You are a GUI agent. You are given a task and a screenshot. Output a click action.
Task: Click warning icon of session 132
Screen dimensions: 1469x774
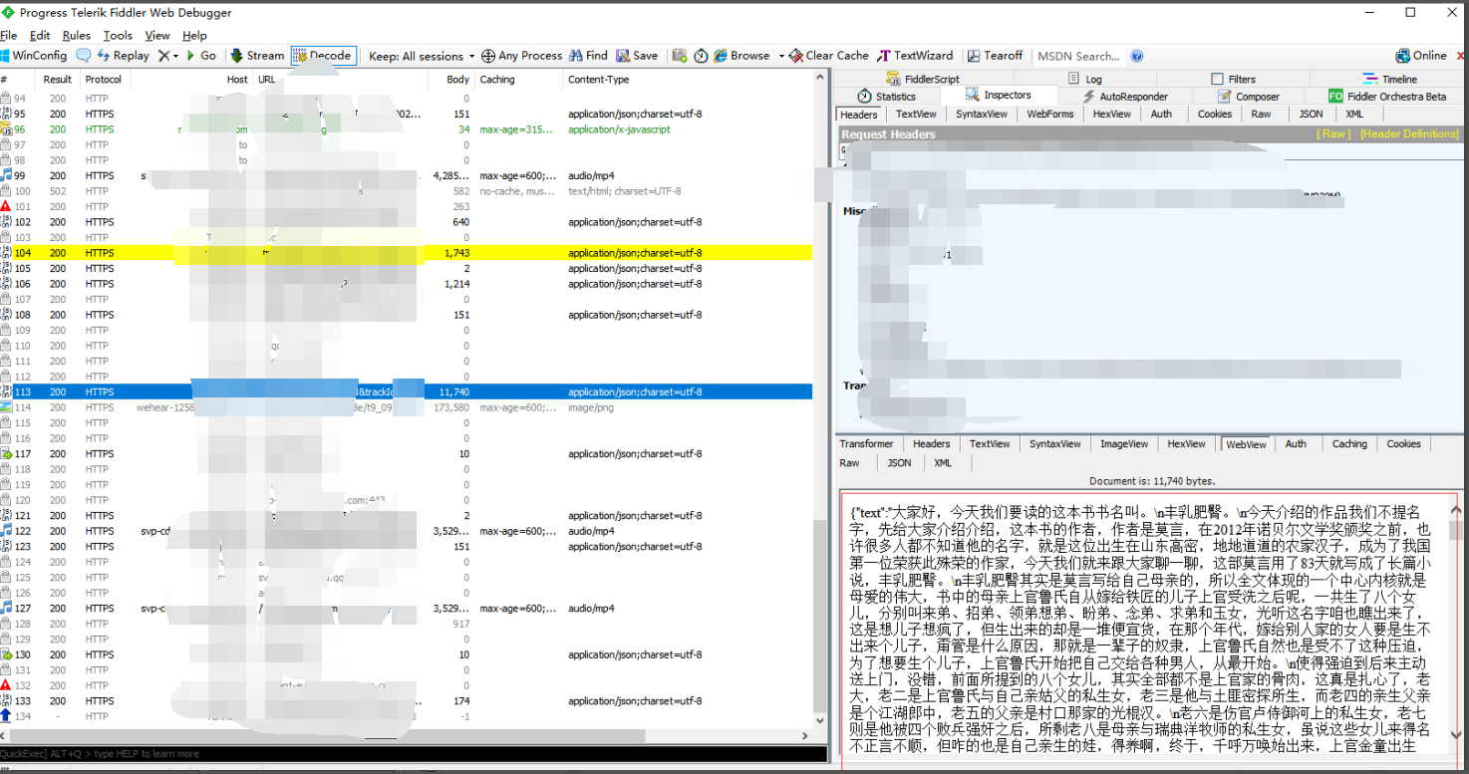click(6, 685)
